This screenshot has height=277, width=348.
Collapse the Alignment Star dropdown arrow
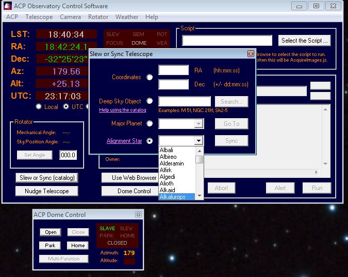[198, 141]
